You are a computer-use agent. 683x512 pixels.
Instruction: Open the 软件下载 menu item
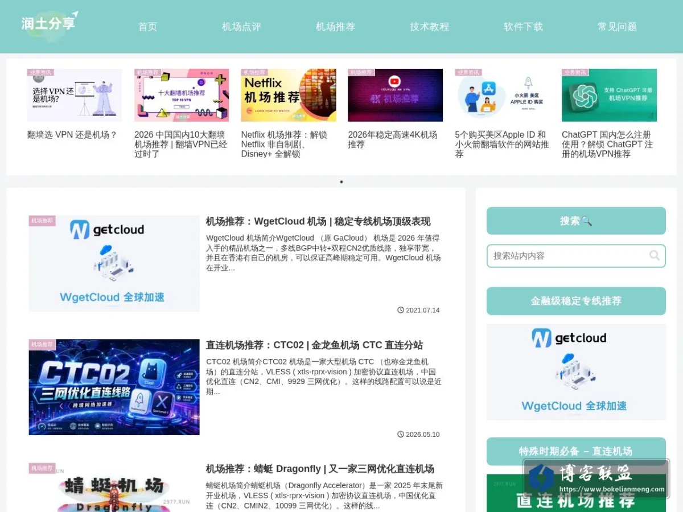tap(523, 27)
